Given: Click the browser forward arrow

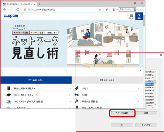Looking at the screenshot, I should click(11, 9).
